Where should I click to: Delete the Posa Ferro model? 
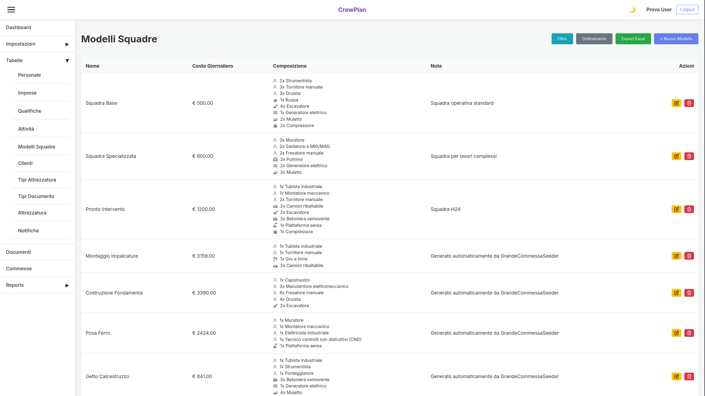point(689,333)
